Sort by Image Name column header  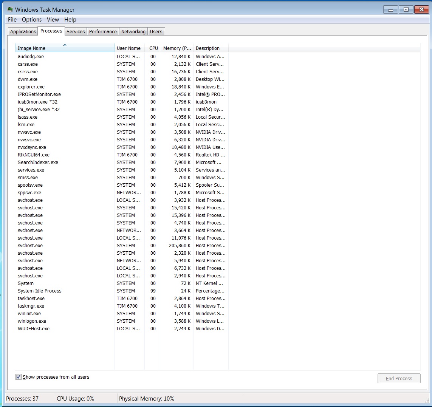pyautogui.click(x=65, y=48)
